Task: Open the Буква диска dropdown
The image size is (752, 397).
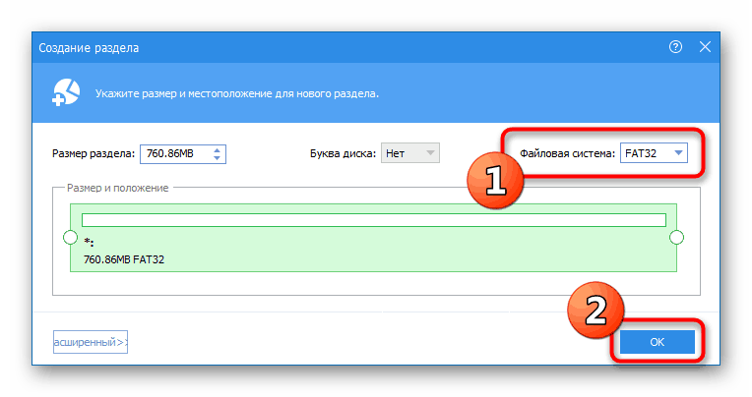Action: (410, 153)
